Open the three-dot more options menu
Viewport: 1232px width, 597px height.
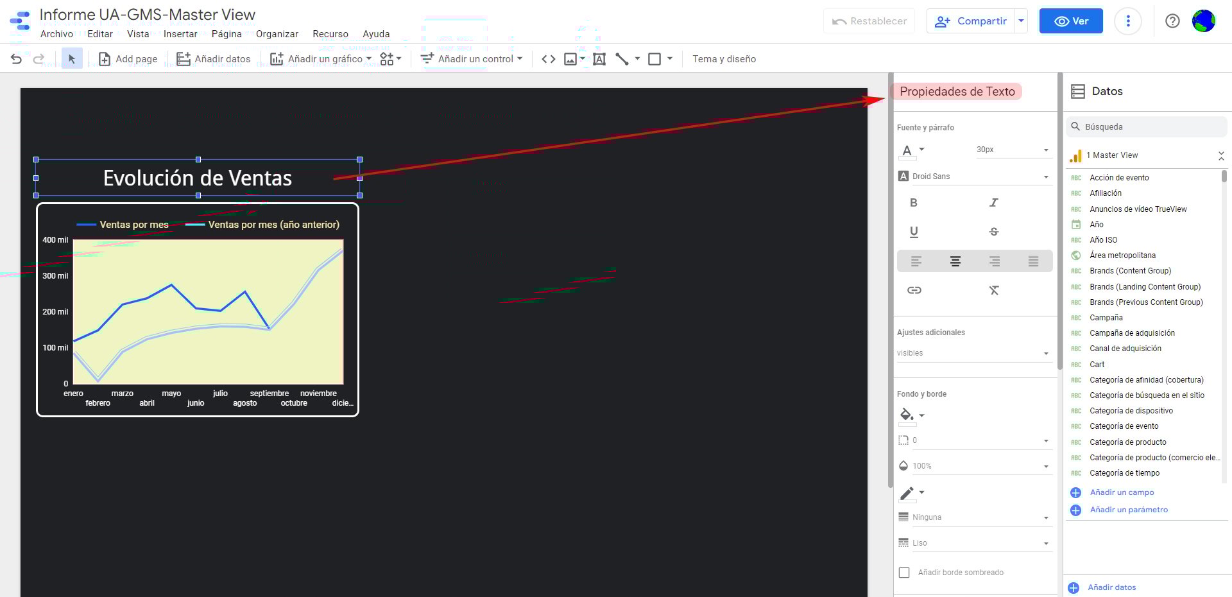(x=1128, y=21)
